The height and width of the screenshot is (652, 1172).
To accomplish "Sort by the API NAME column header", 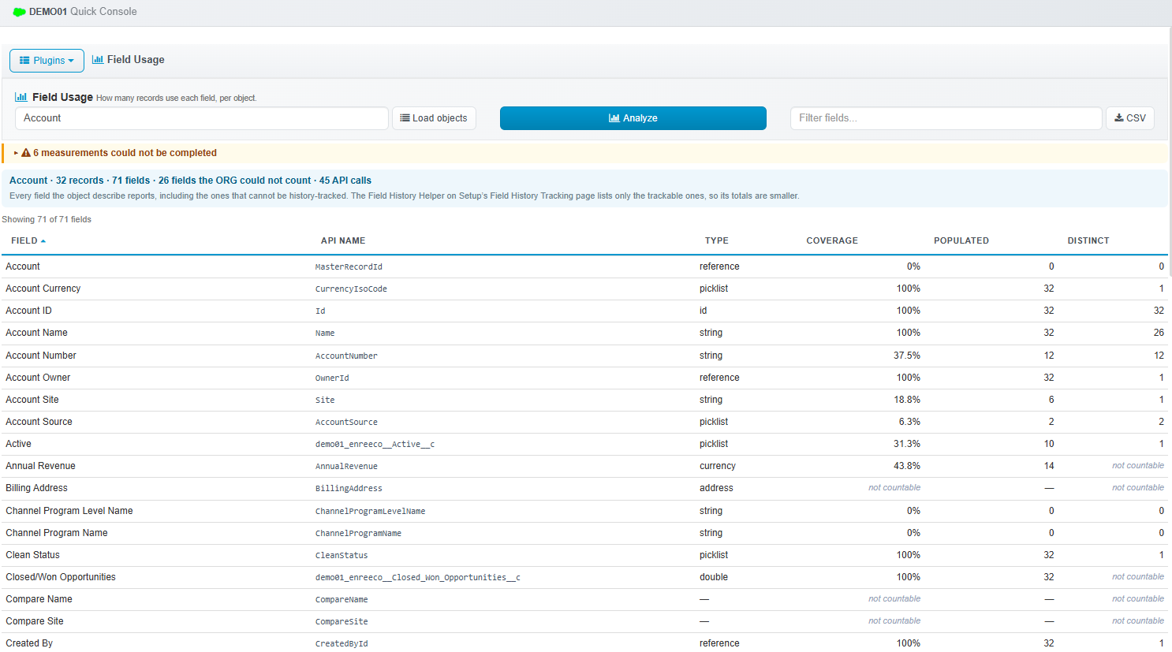I will click(343, 241).
